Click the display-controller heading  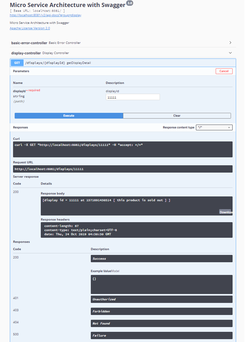pos(26,53)
